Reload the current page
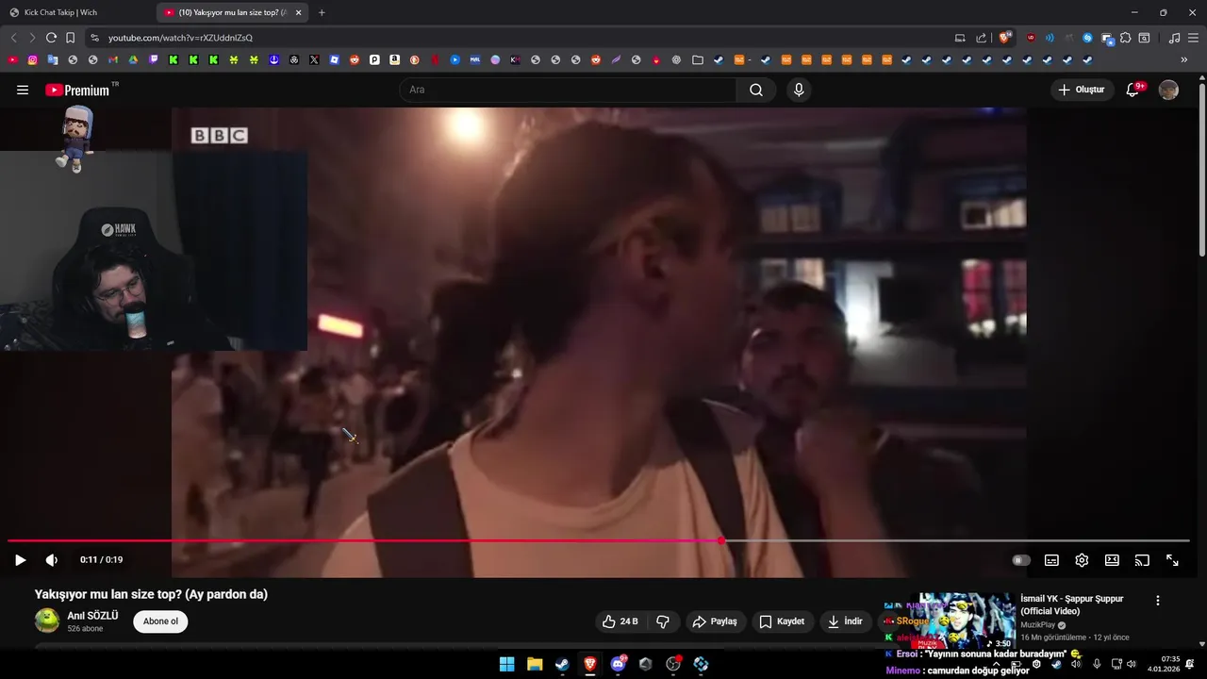Screen dimensions: 1207x679 pyautogui.click(x=51, y=38)
